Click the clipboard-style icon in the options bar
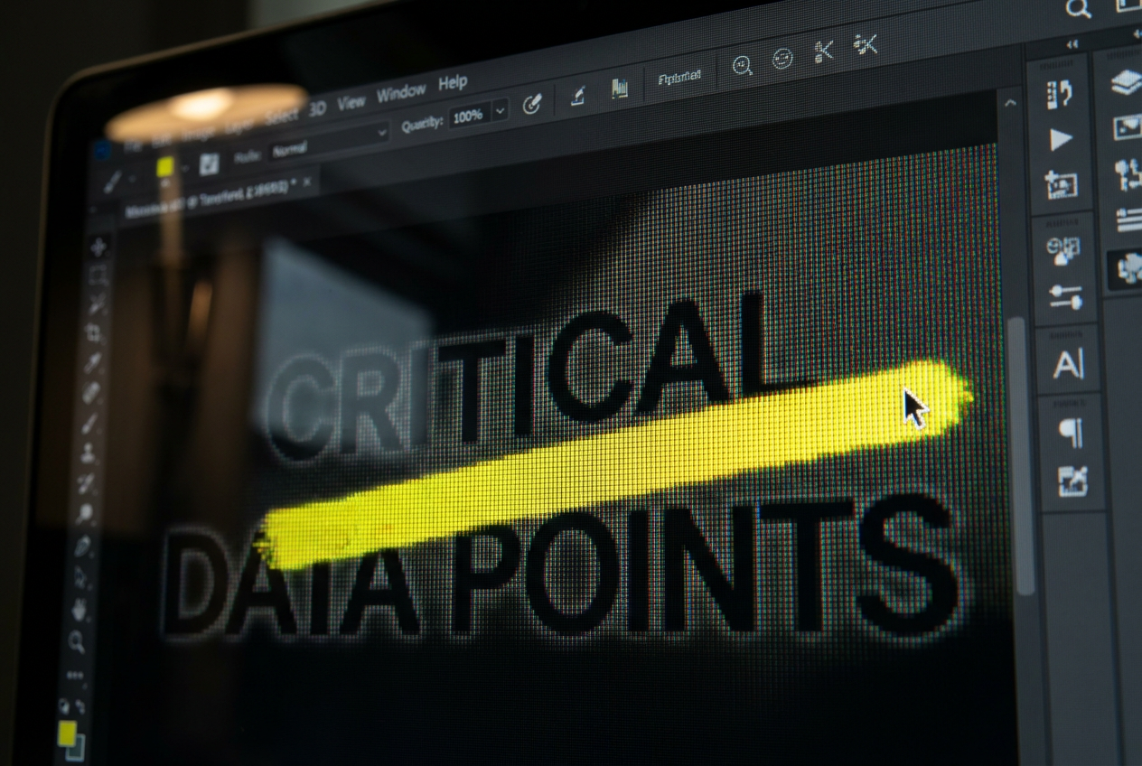 [620, 89]
